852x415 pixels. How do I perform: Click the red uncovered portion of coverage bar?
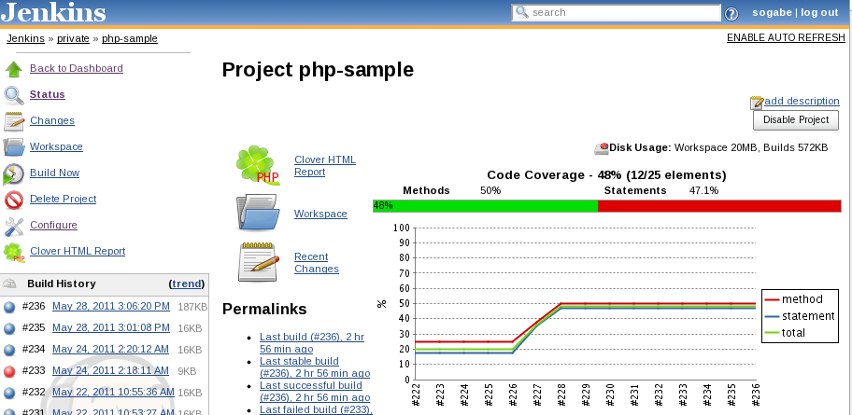point(719,206)
